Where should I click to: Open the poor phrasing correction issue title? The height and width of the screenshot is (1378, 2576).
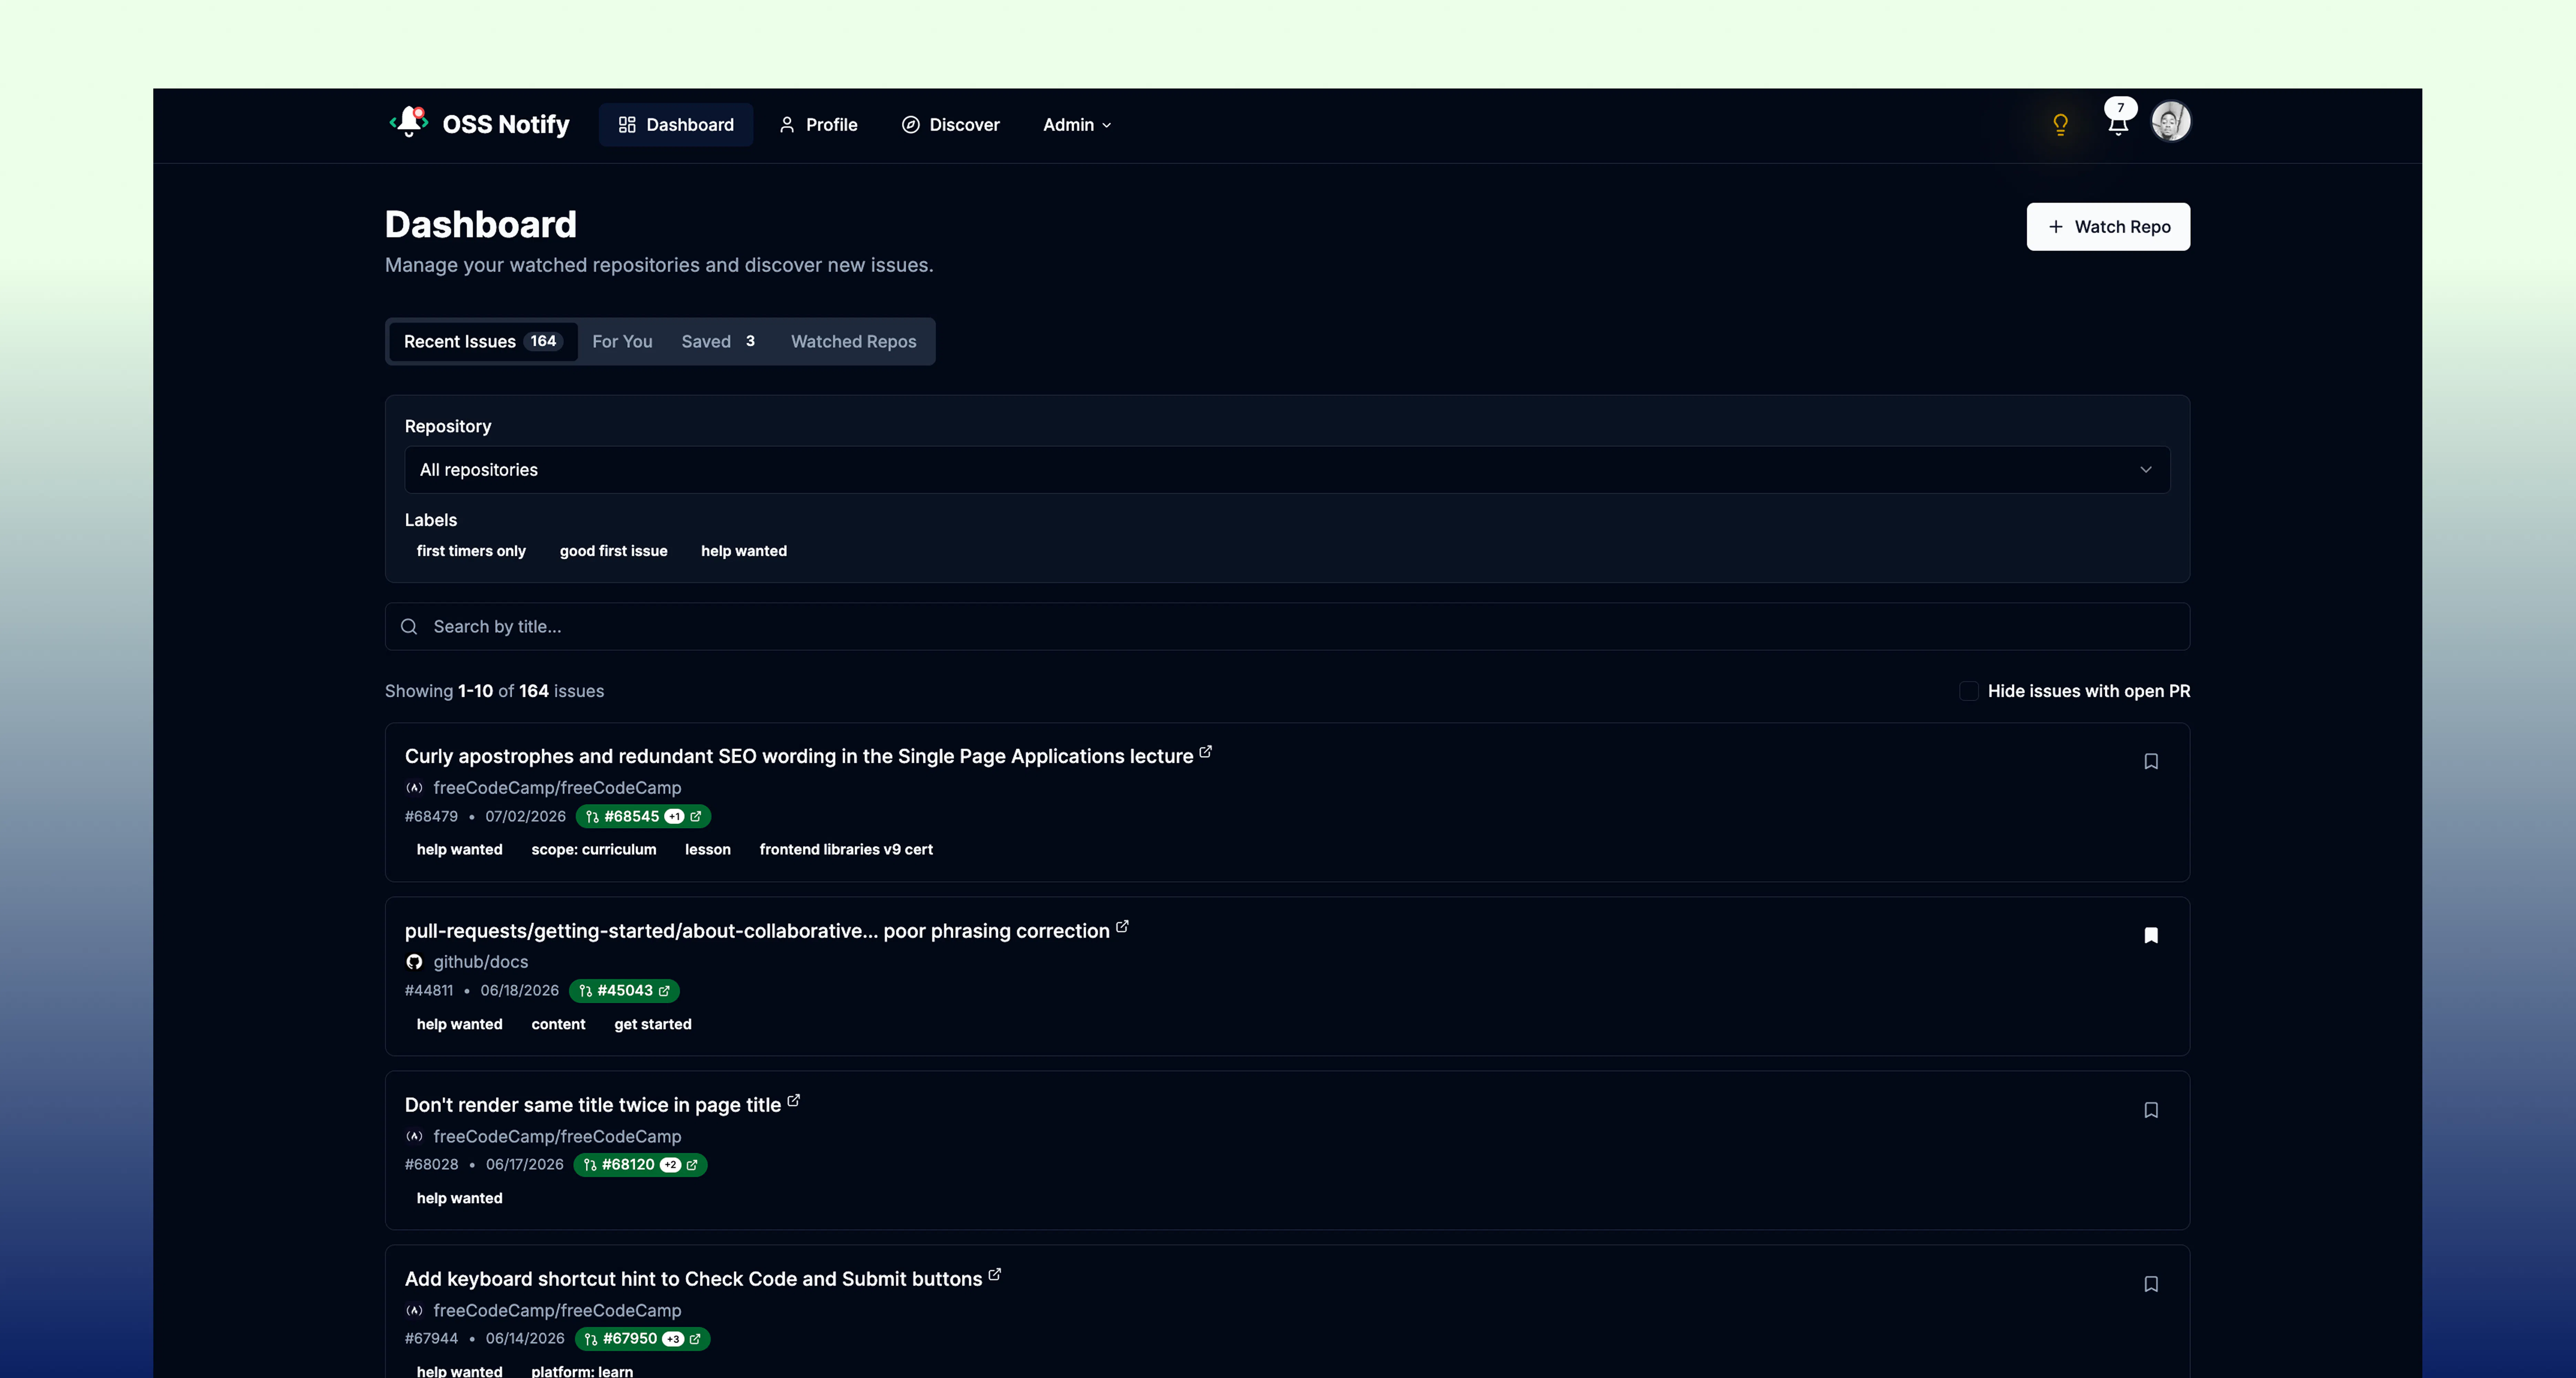tap(757, 931)
